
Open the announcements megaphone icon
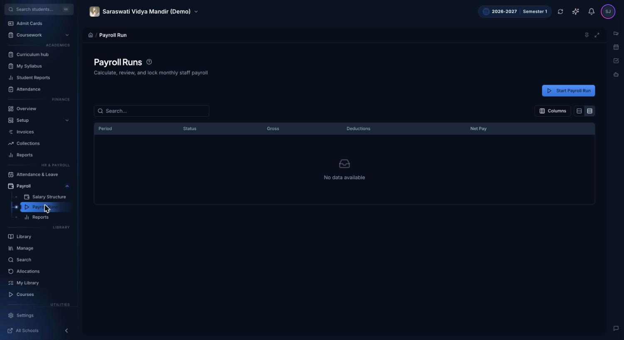616,34
